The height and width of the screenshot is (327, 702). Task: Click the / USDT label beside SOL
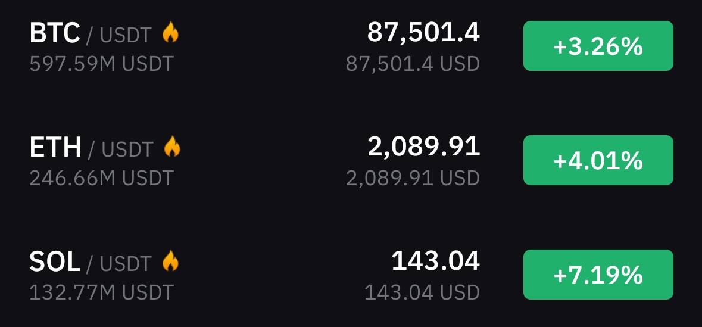[118, 264]
